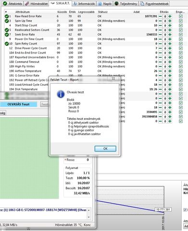Click the ST2000LM007 disk log entry
Viewport: 188px width, 231px height.
click(x=43, y=210)
